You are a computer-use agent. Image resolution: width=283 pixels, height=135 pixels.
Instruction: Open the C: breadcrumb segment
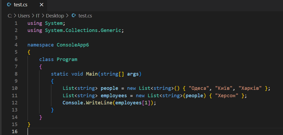pyautogui.click(x=10, y=16)
